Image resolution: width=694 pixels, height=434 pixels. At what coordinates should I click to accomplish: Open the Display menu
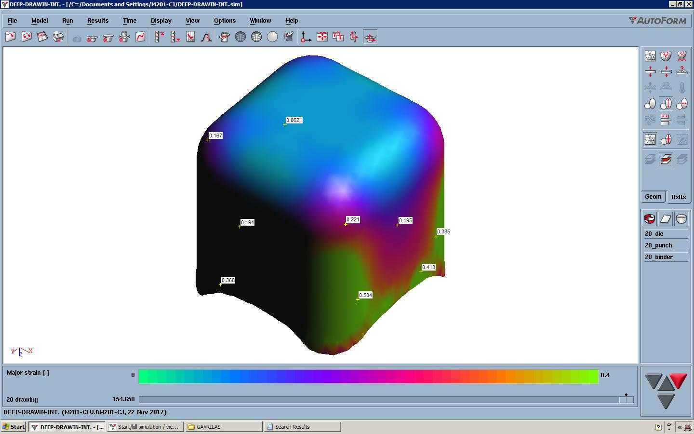pyautogui.click(x=161, y=21)
